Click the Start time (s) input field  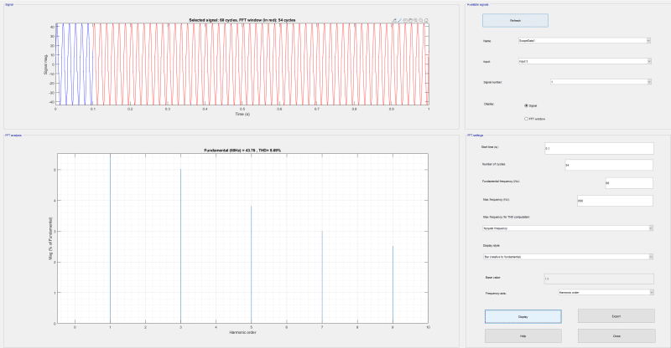point(599,149)
